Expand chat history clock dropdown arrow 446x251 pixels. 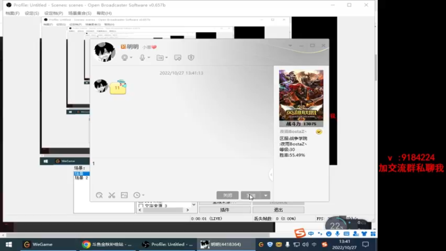click(x=143, y=195)
